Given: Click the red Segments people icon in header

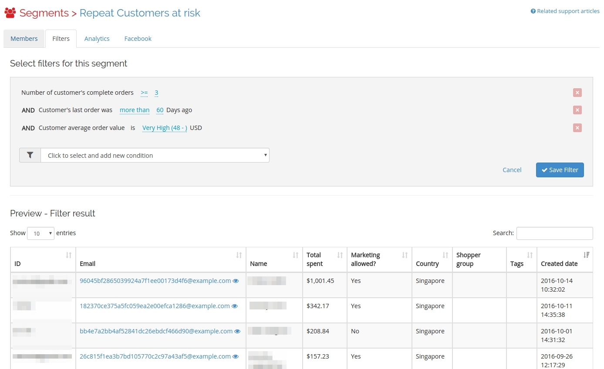Looking at the screenshot, I should pos(10,13).
